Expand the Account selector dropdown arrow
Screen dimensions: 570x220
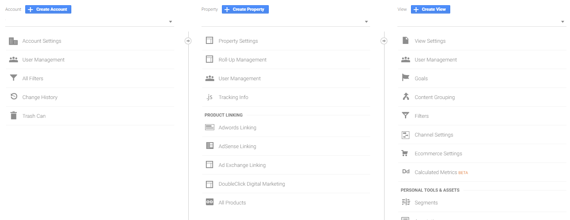point(170,22)
